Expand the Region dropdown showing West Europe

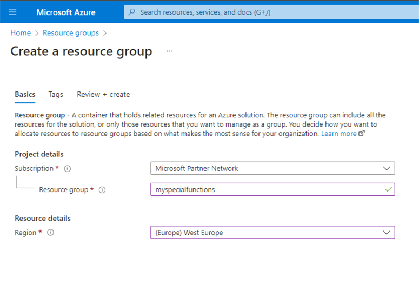[272, 233]
